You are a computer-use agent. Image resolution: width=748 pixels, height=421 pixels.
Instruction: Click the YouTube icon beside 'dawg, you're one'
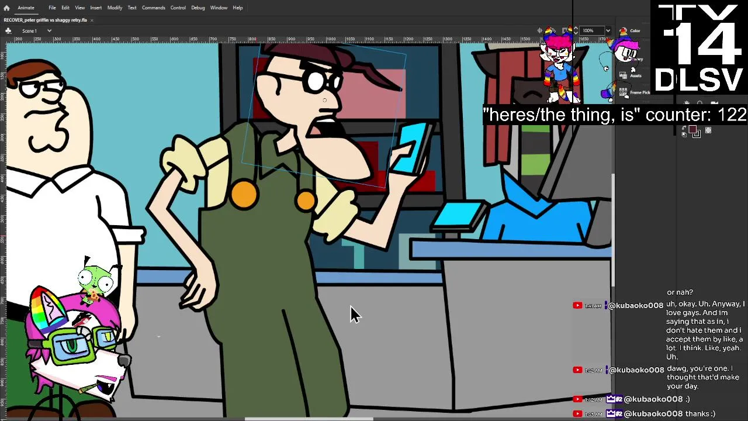577,370
